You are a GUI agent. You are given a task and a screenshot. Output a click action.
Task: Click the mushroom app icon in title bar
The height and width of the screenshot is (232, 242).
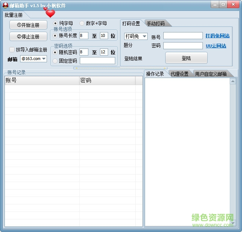[x=5, y=5]
